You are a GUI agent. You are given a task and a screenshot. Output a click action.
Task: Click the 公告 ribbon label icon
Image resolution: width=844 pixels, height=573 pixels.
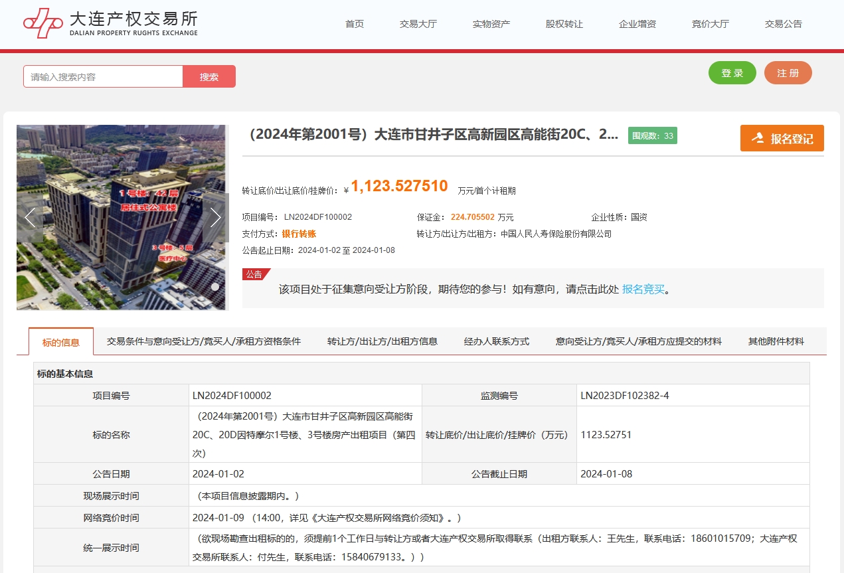point(255,274)
